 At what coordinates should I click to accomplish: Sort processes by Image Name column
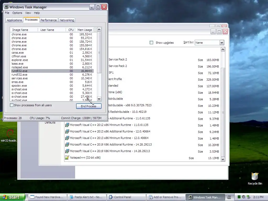(x=24, y=30)
